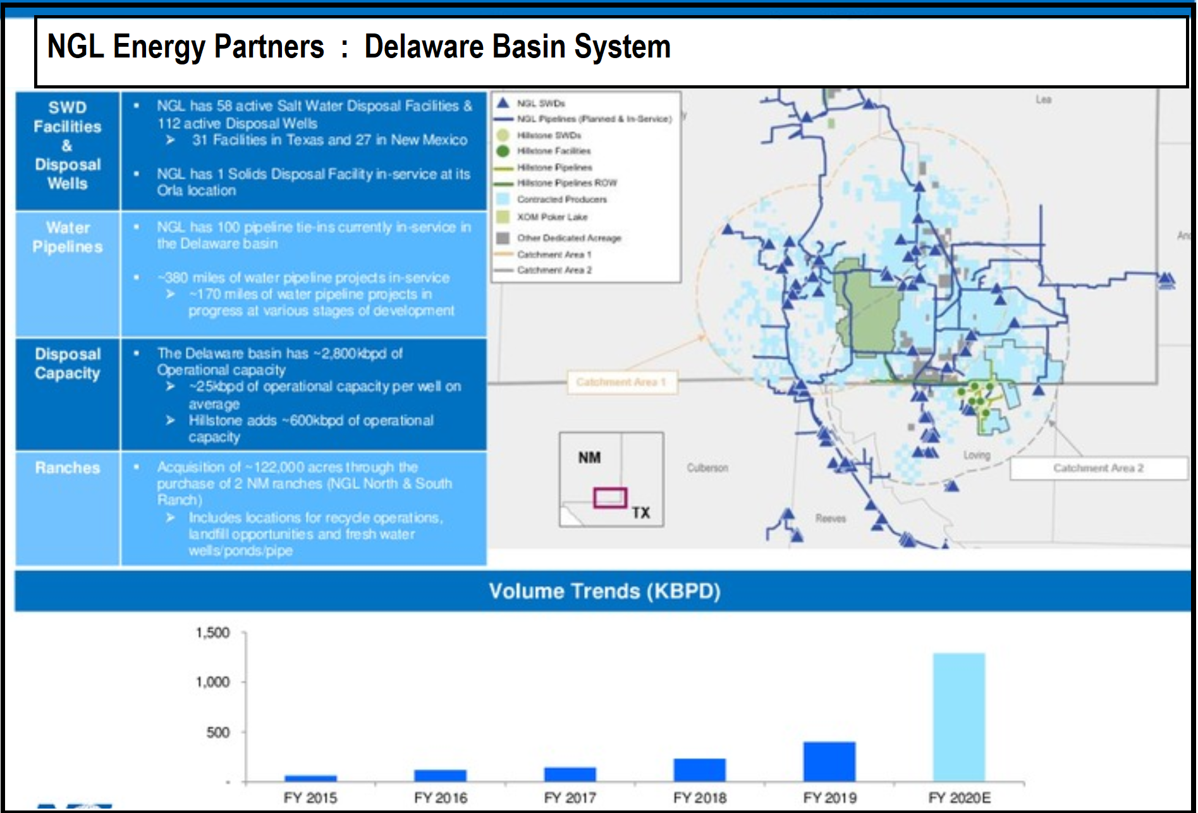Click the '1,000' y-axis value
The width and height of the screenshot is (1198, 813).
[x=213, y=682]
